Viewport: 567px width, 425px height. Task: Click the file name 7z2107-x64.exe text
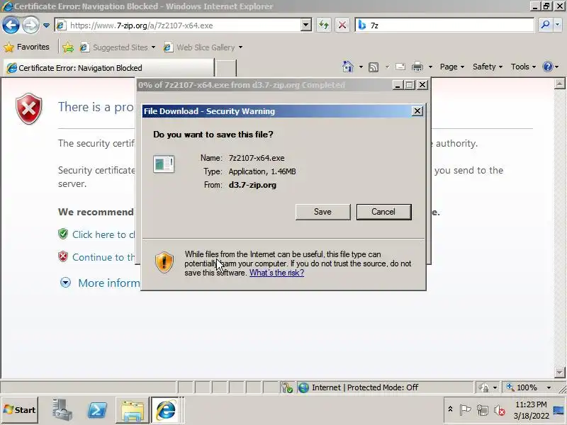pyautogui.click(x=257, y=158)
